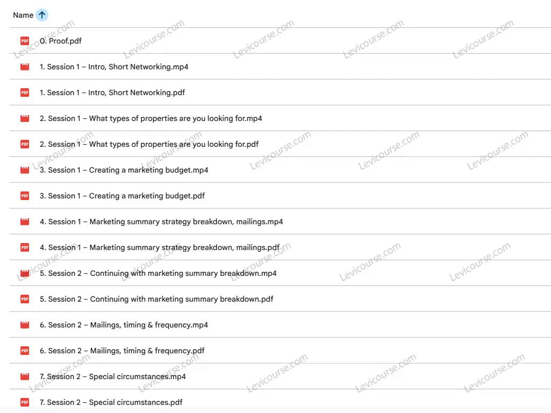Open Marketing summary strategy breakdown, mailings.mp4

pyautogui.click(x=161, y=222)
